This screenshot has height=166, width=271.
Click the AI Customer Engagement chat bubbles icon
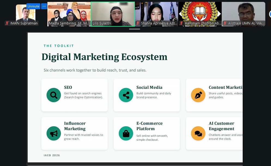pyautogui.click(x=198, y=133)
